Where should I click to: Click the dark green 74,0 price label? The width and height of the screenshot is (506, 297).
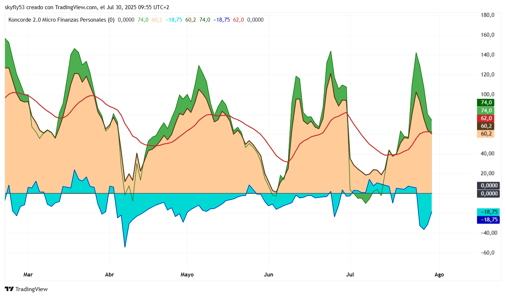[485, 103]
